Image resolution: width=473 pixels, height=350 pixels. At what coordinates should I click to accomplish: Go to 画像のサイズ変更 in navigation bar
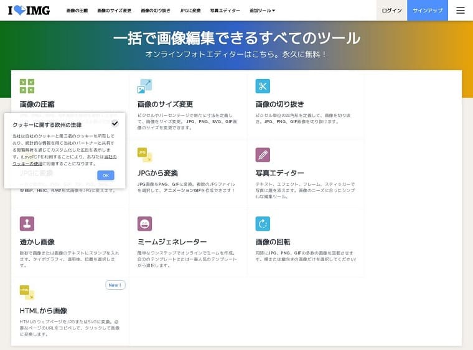(115, 11)
